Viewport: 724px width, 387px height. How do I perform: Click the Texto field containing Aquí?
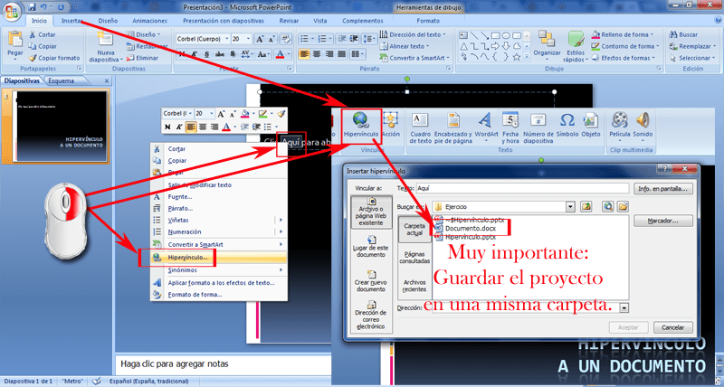tap(522, 188)
